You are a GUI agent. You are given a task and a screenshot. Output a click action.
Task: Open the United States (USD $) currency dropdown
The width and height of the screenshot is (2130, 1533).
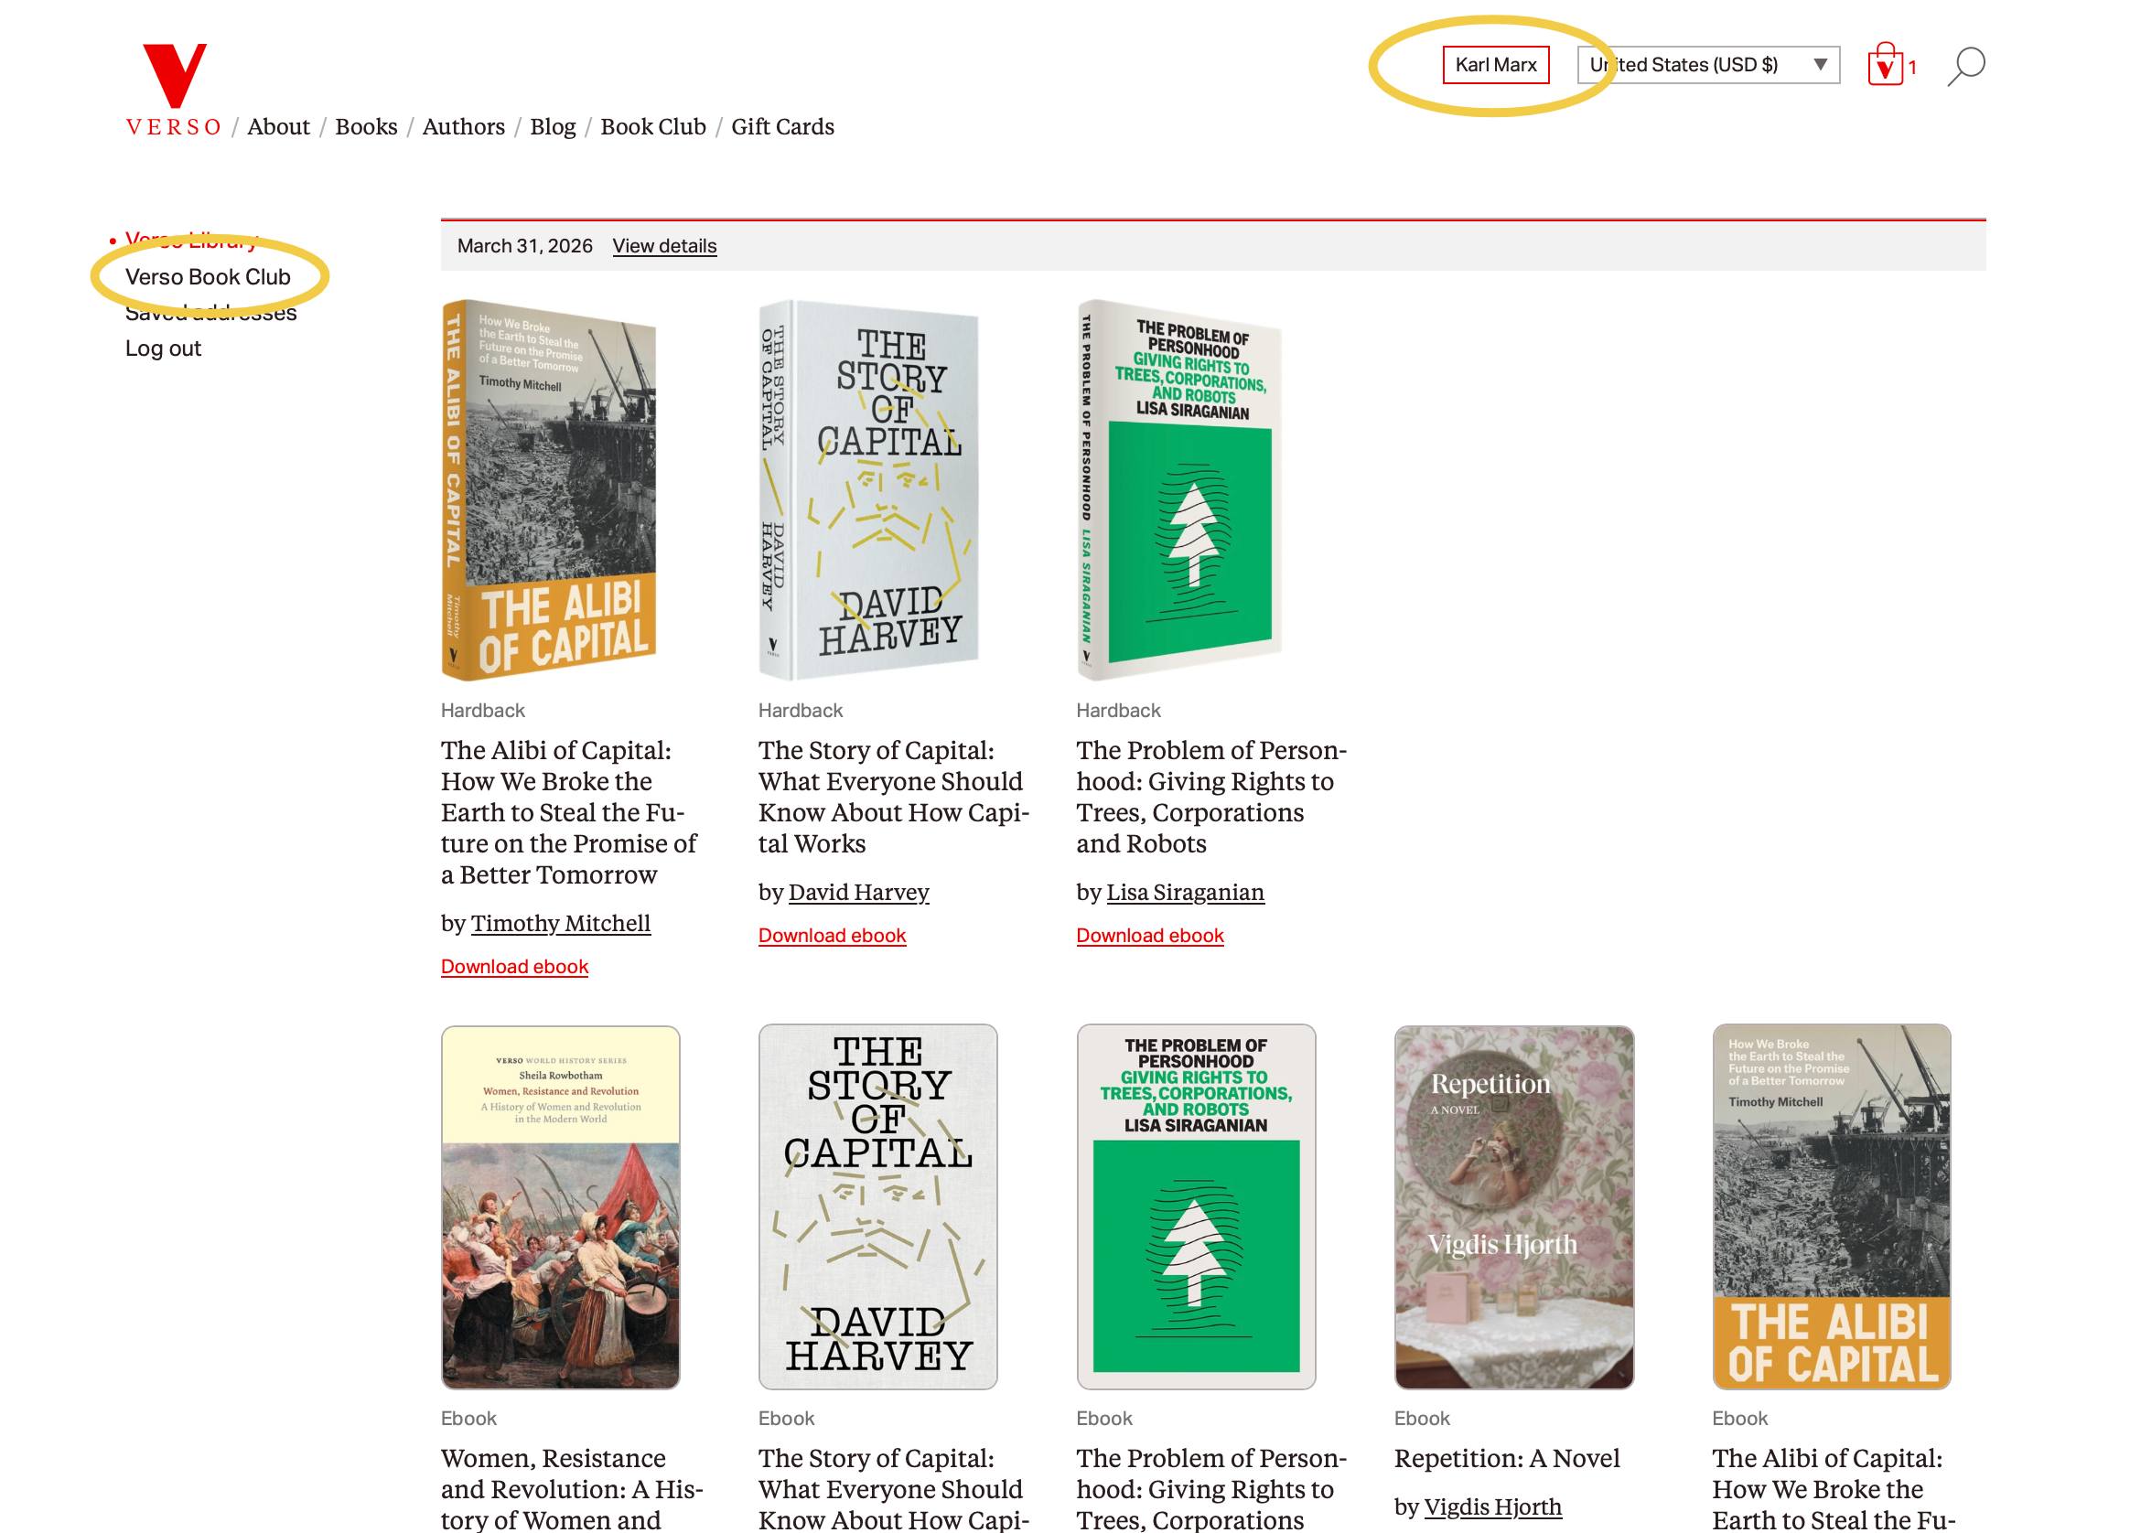coord(1707,65)
